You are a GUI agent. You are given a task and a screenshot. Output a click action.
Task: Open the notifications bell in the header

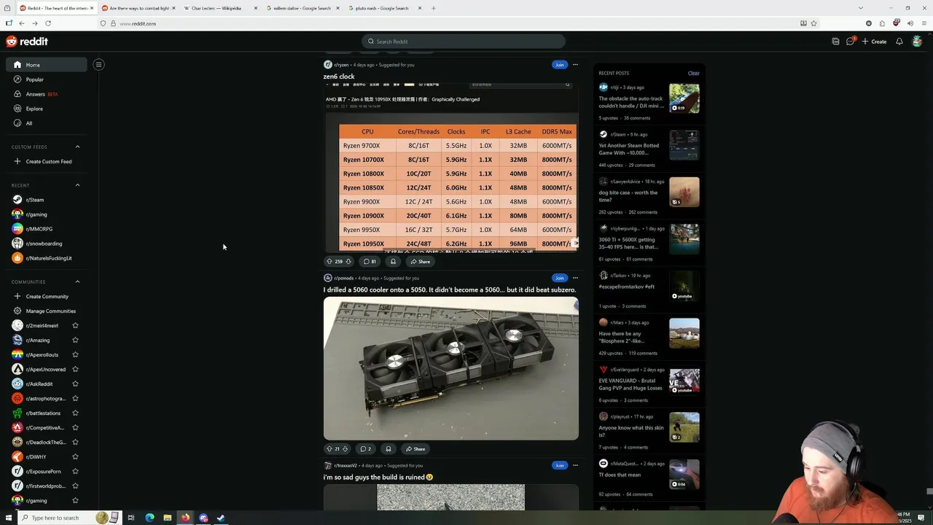tap(899, 42)
